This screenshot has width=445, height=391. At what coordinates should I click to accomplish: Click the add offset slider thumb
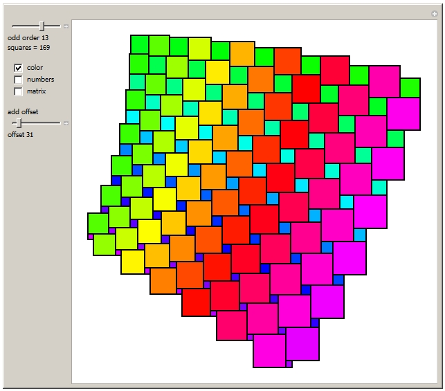pyautogui.click(x=19, y=123)
